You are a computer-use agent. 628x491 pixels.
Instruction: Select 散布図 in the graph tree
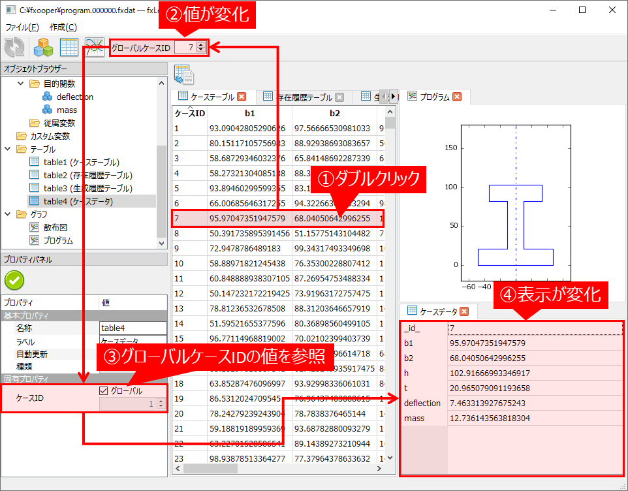coord(55,227)
